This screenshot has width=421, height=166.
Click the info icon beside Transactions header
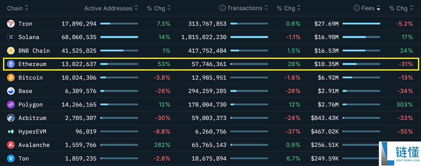tap(222, 8)
